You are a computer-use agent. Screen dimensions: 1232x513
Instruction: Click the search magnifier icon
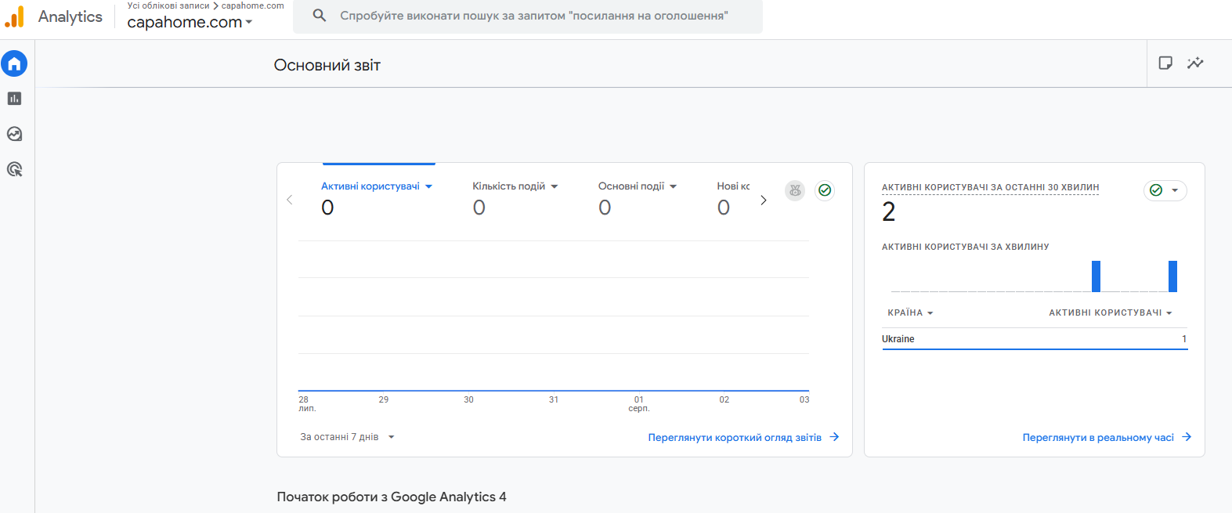point(320,15)
